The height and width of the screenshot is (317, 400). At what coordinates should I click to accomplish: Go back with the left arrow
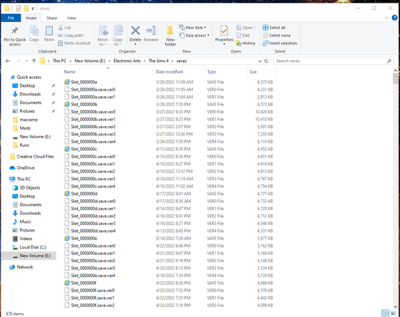coord(8,61)
